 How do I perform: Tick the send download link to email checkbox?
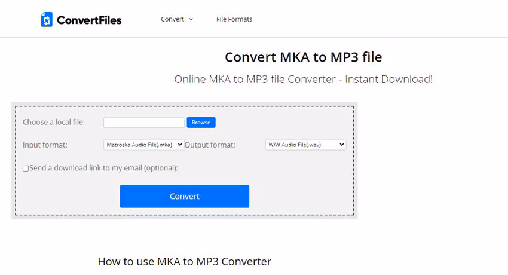click(x=26, y=169)
